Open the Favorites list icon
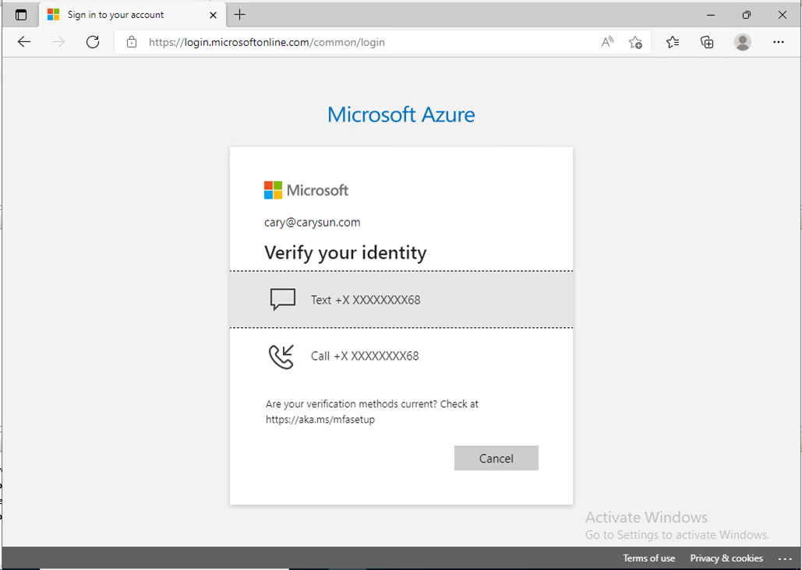The width and height of the screenshot is (802, 570). click(673, 42)
